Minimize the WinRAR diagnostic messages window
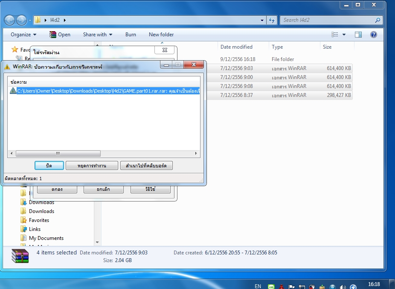The image size is (395, 289). pos(166,65)
